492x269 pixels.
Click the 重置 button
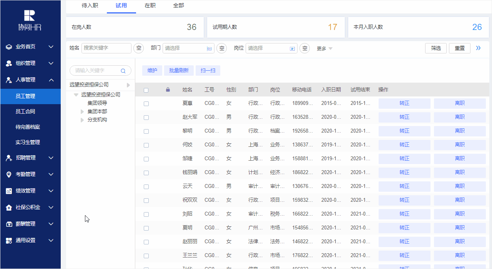pos(460,48)
